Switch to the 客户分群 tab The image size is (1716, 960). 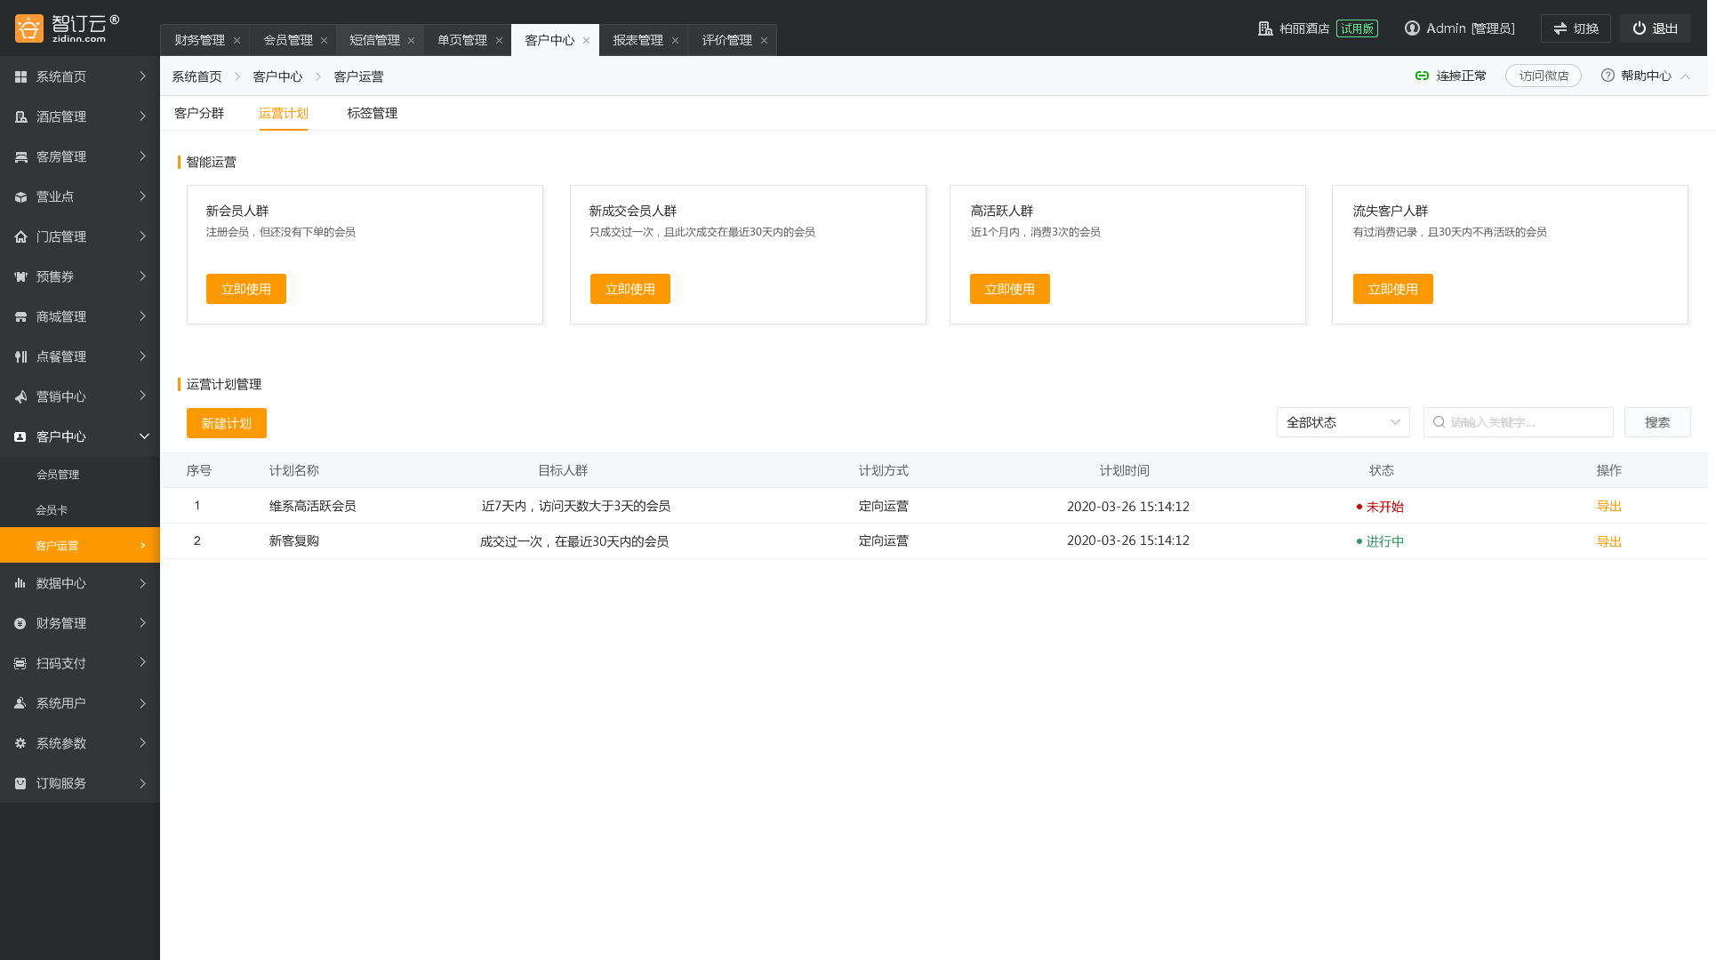(199, 113)
